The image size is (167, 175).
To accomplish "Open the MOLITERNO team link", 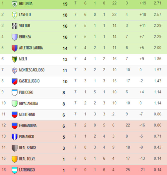I will pyautogui.click(x=27, y=115).
